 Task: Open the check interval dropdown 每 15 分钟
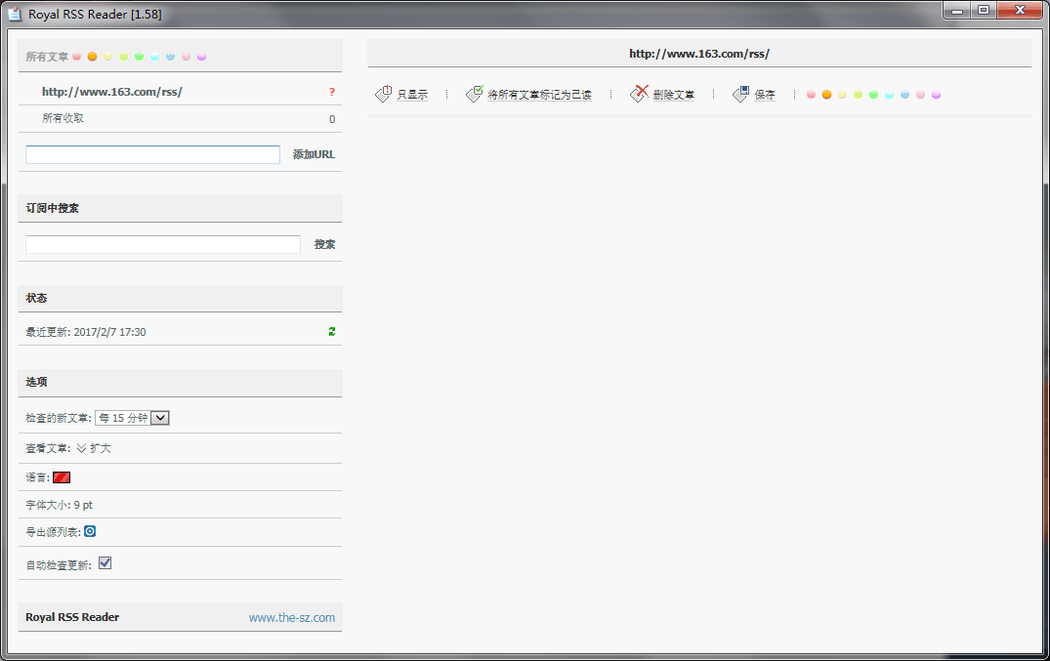point(133,418)
